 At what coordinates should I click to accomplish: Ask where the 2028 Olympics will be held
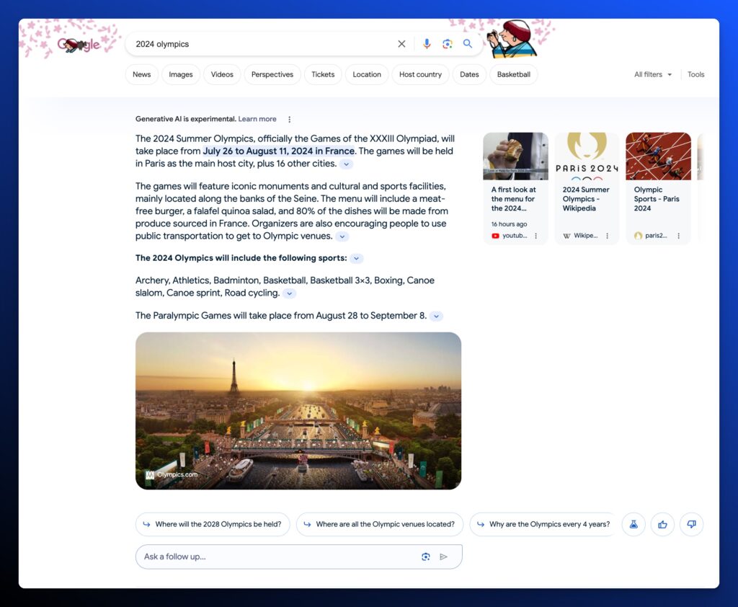click(213, 524)
